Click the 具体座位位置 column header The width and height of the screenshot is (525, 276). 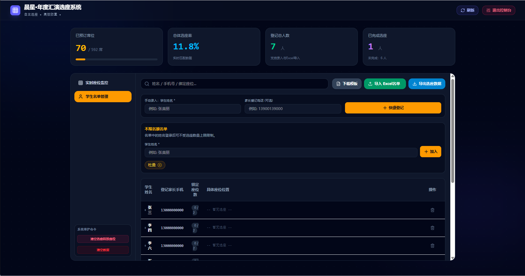[218, 190]
